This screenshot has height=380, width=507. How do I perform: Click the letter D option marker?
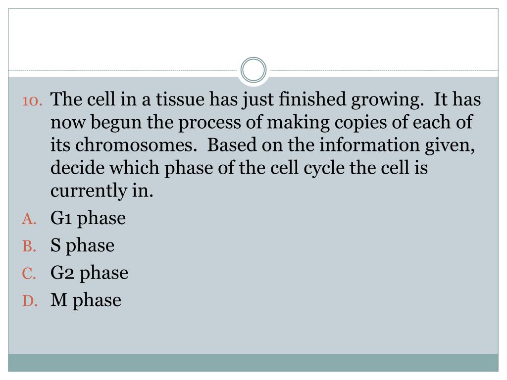coord(29,301)
